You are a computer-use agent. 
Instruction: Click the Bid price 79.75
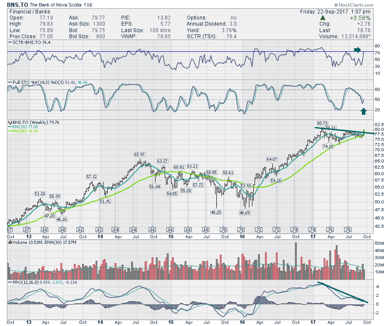(98, 30)
